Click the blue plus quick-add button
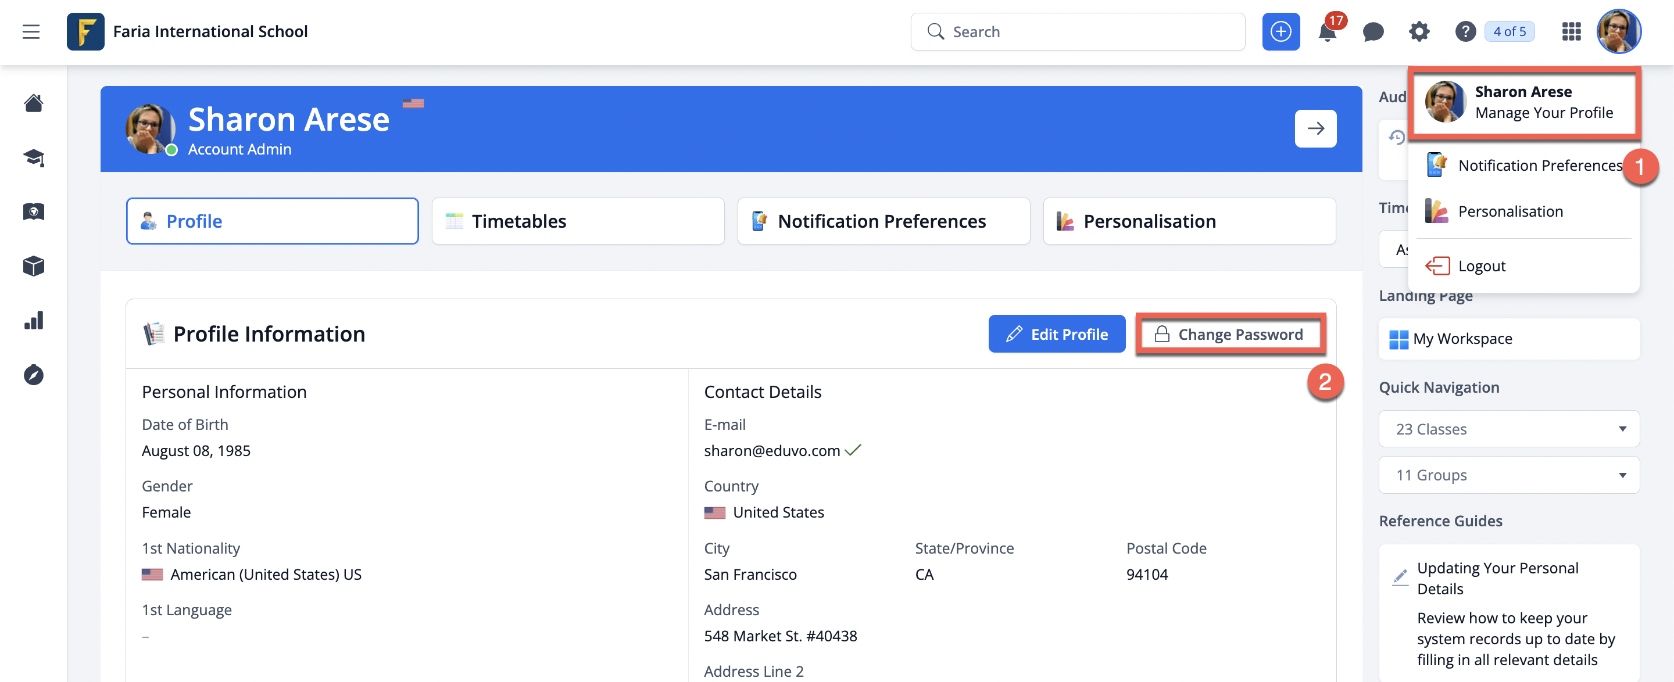1674x682 pixels. [1280, 32]
